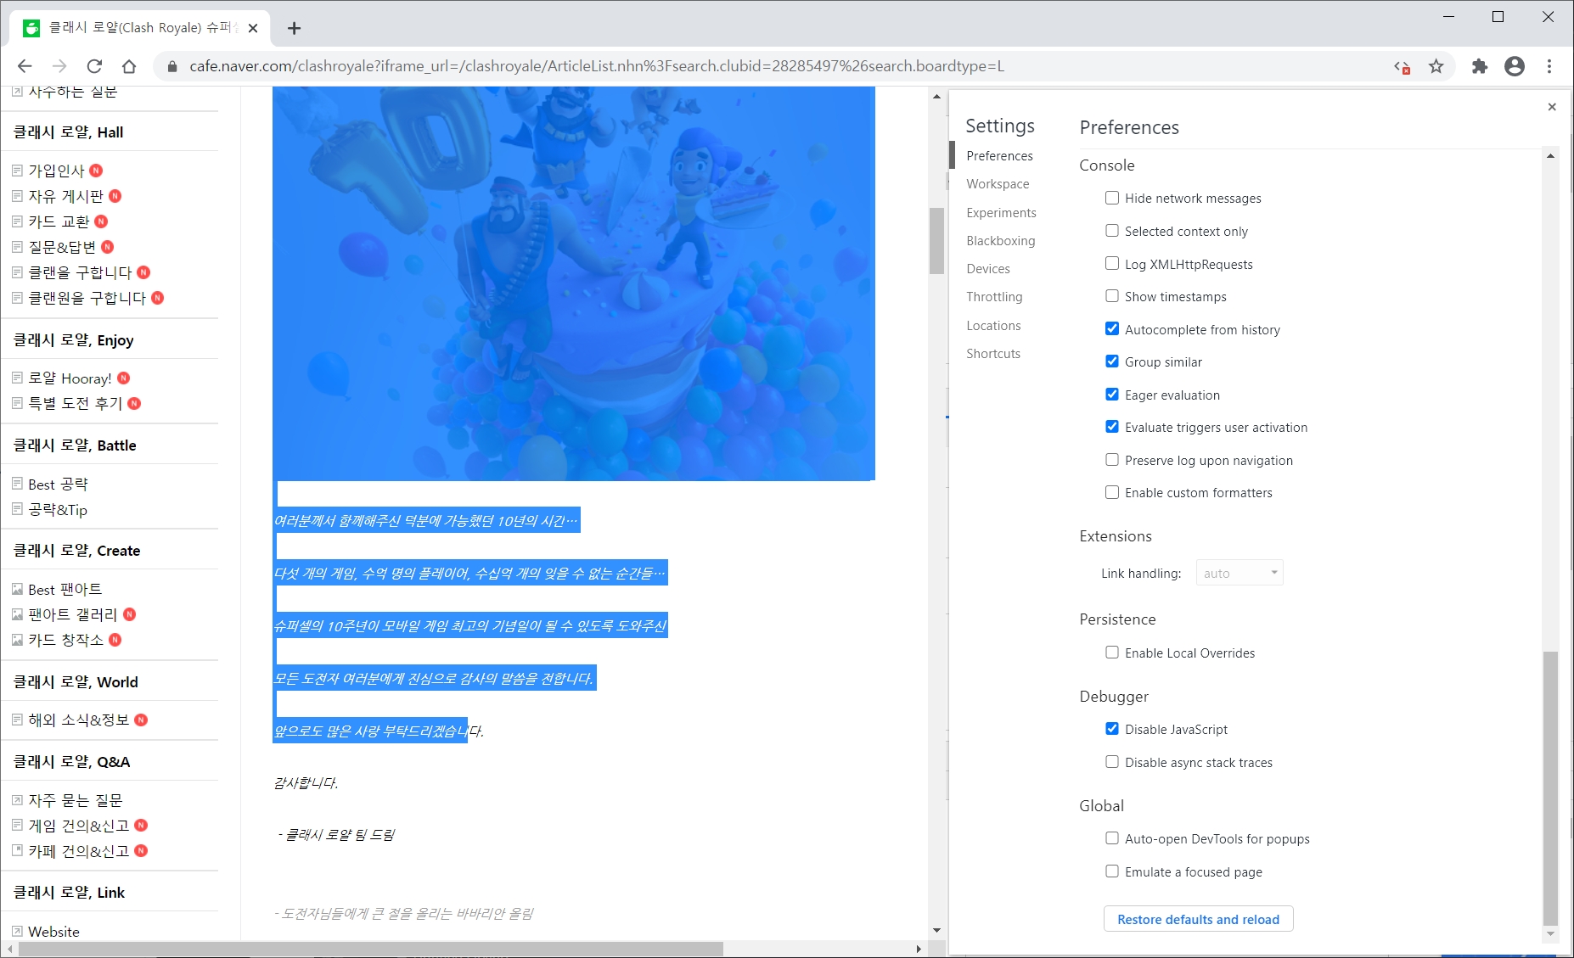Open the Link handling dropdown

(x=1239, y=573)
